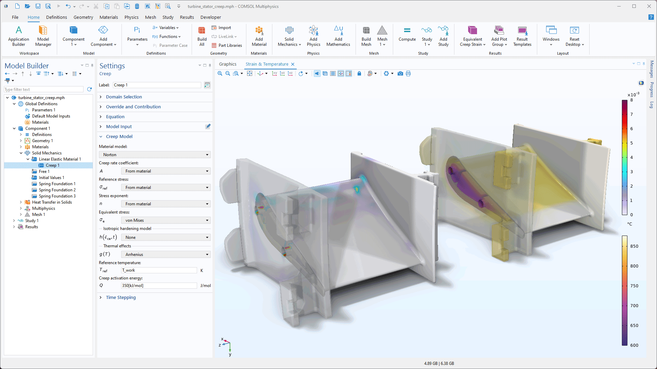Expand the Time Stepping section
The image size is (657, 369).
(x=121, y=298)
